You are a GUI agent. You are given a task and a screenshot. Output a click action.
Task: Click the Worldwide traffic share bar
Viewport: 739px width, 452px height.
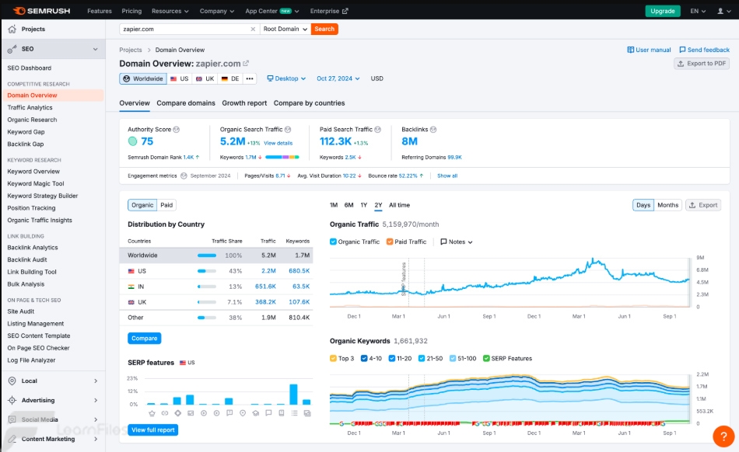(x=207, y=256)
